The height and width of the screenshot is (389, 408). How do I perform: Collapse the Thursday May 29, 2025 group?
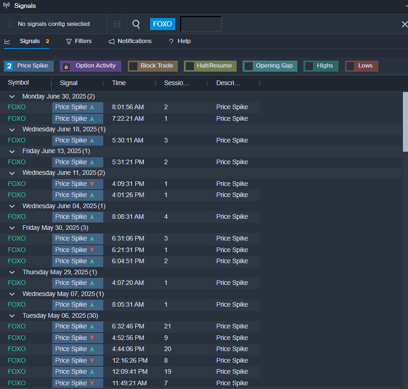(12, 272)
